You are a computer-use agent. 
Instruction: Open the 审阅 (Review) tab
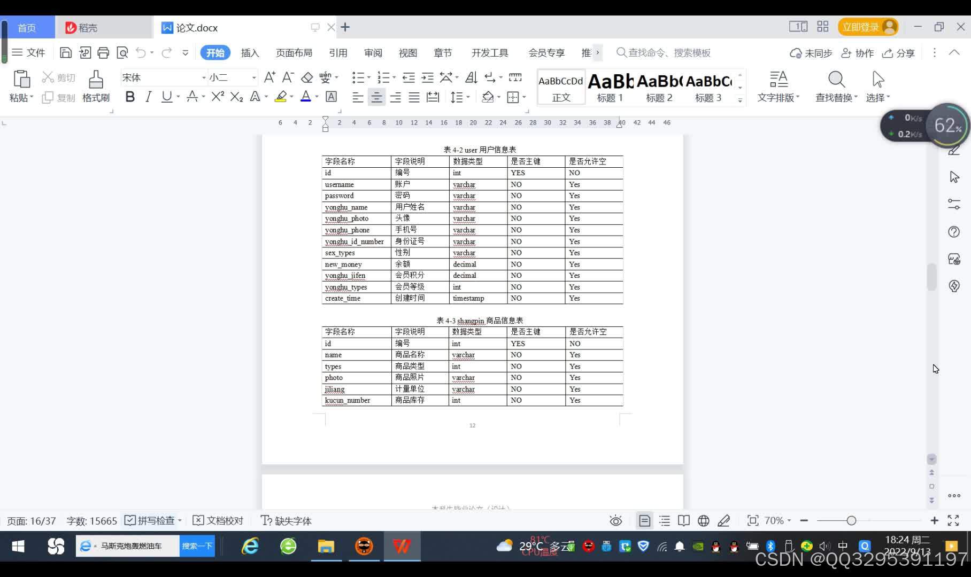click(373, 53)
